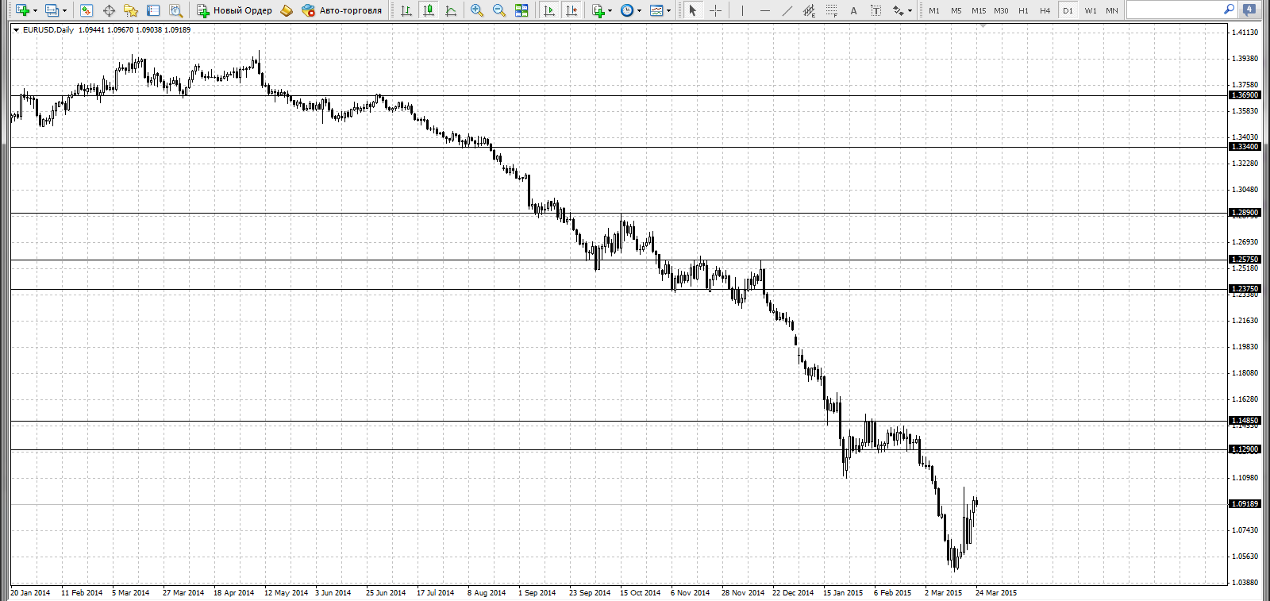The width and height of the screenshot is (1270, 601).
Task: Switch chart to H1 timeframe
Action: (x=1023, y=10)
